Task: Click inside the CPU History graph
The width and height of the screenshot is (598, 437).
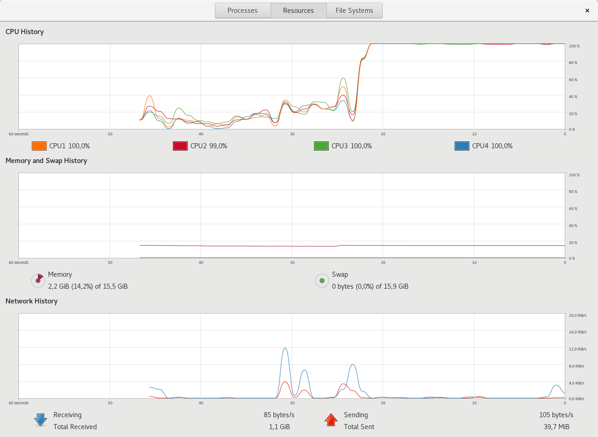Action: [x=292, y=87]
